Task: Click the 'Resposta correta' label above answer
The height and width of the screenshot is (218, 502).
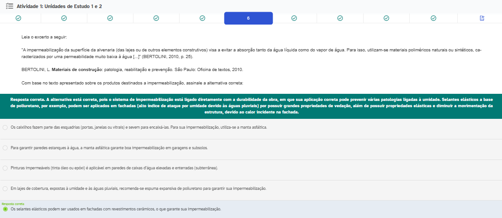Action: click(x=13, y=204)
